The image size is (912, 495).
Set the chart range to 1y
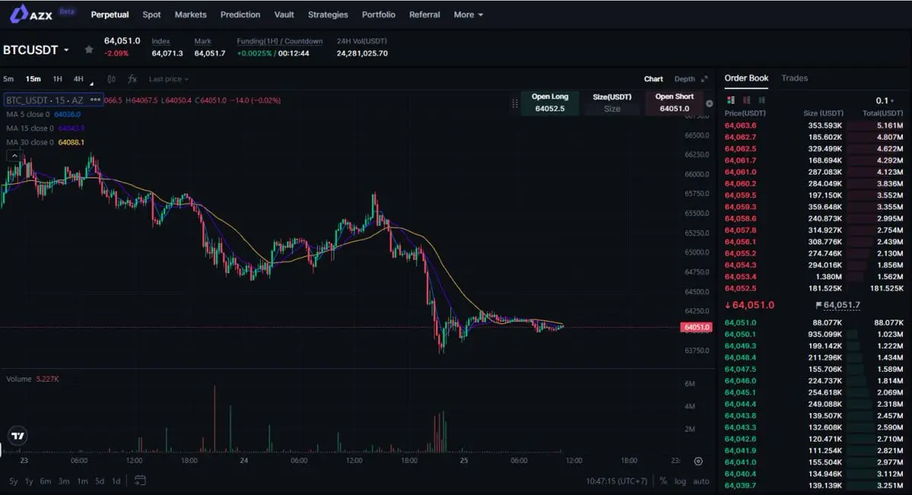pyautogui.click(x=29, y=481)
